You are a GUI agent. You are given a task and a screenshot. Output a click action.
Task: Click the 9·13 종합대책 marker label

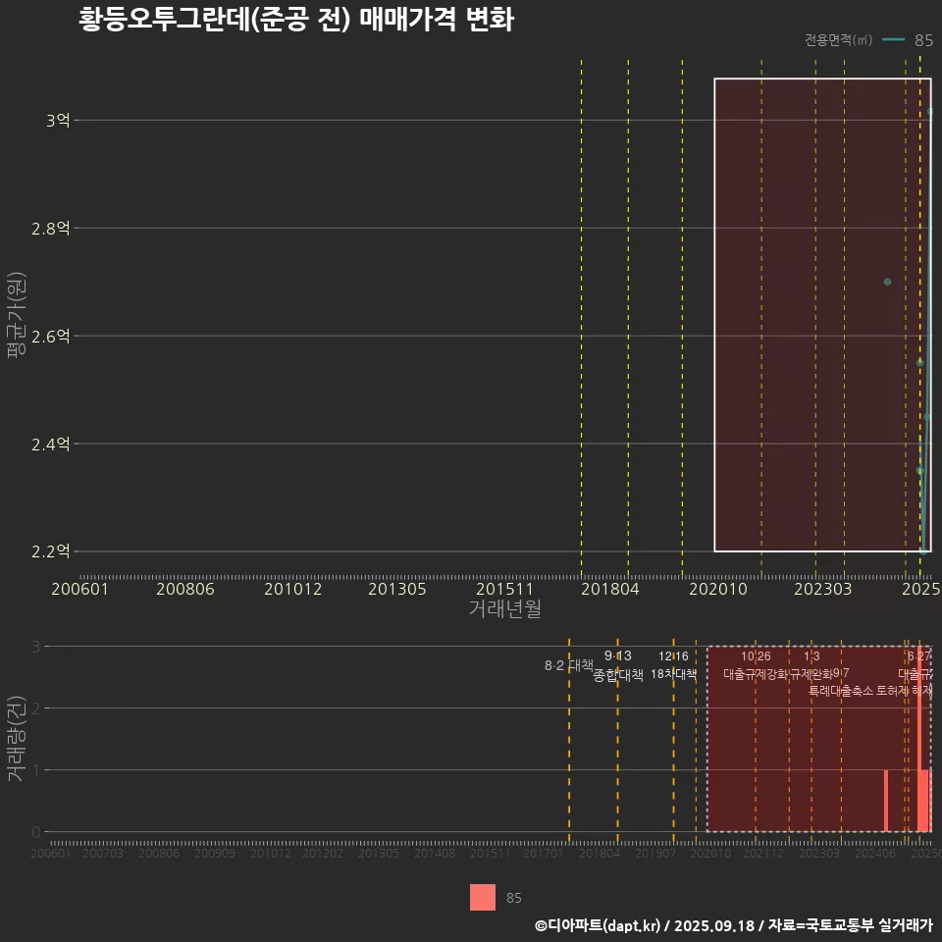click(x=618, y=665)
